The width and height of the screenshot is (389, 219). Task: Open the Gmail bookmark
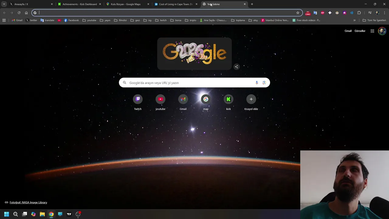[x=17, y=20]
